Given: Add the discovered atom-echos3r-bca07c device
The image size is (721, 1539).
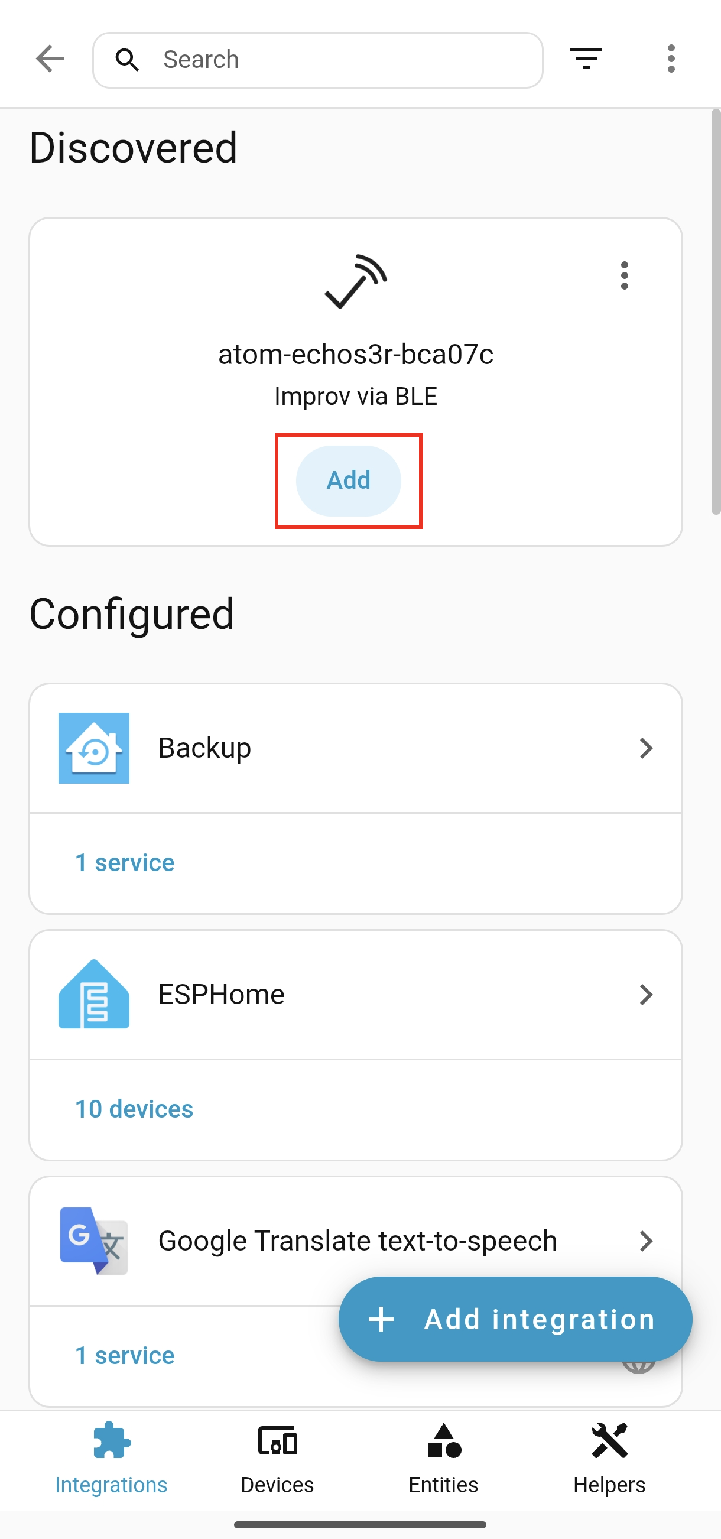Looking at the screenshot, I should coord(348,481).
